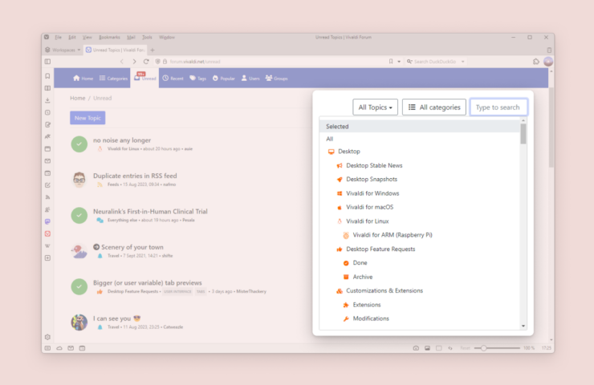
Task: Toggle the tracker blocker shield
Action: tap(157, 61)
